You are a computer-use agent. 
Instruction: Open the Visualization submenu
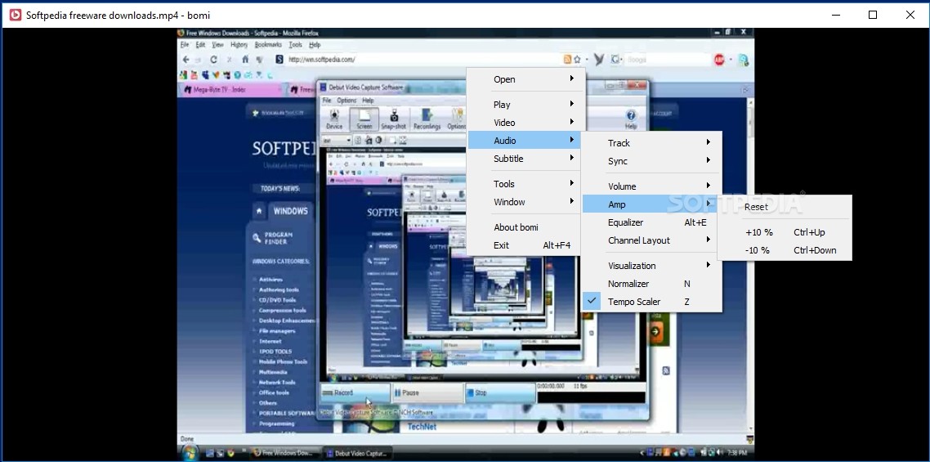point(652,266)
